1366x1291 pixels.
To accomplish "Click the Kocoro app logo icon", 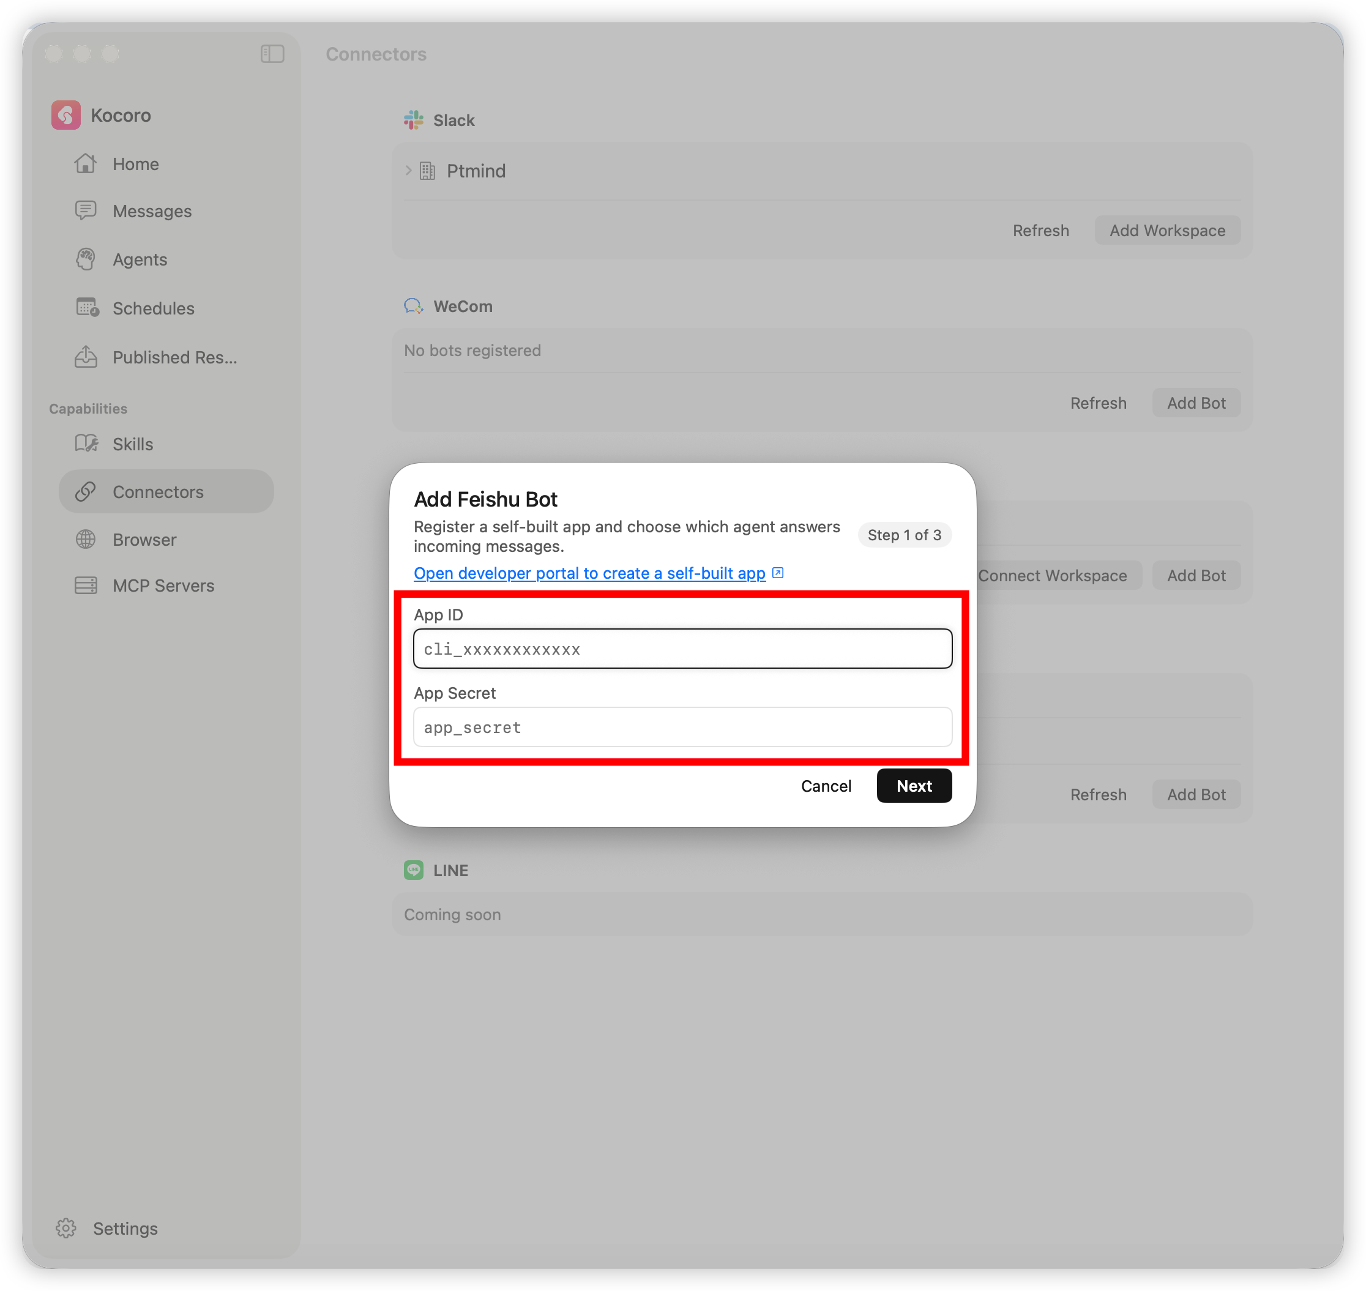I will pos(66,115).
